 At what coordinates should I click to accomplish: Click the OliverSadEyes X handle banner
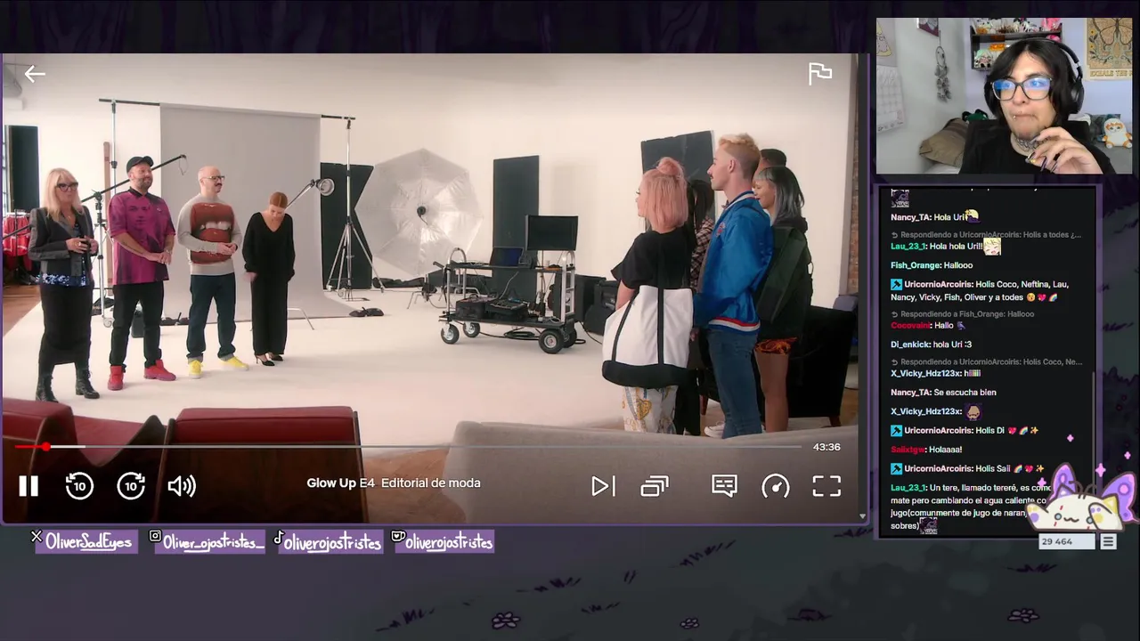(86, 542)
